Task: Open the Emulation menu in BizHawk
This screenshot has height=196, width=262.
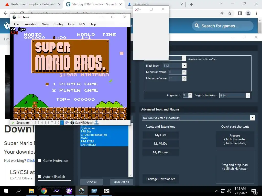Action: 30,24
